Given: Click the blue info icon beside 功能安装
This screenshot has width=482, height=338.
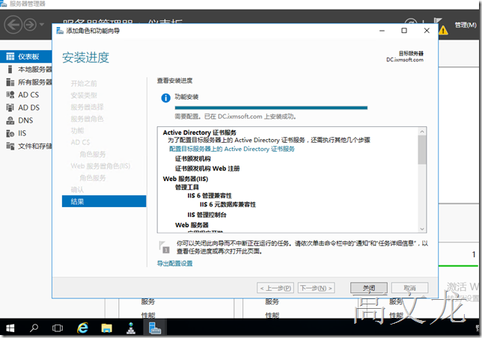Looking at the screenshot, I should pyautogui.click(x=165, y=98).
